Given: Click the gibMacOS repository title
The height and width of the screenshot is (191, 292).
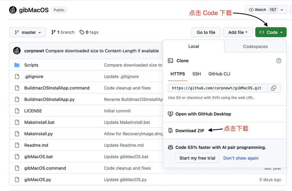Looking at the screenshot, I should click(x=34, y=10).
